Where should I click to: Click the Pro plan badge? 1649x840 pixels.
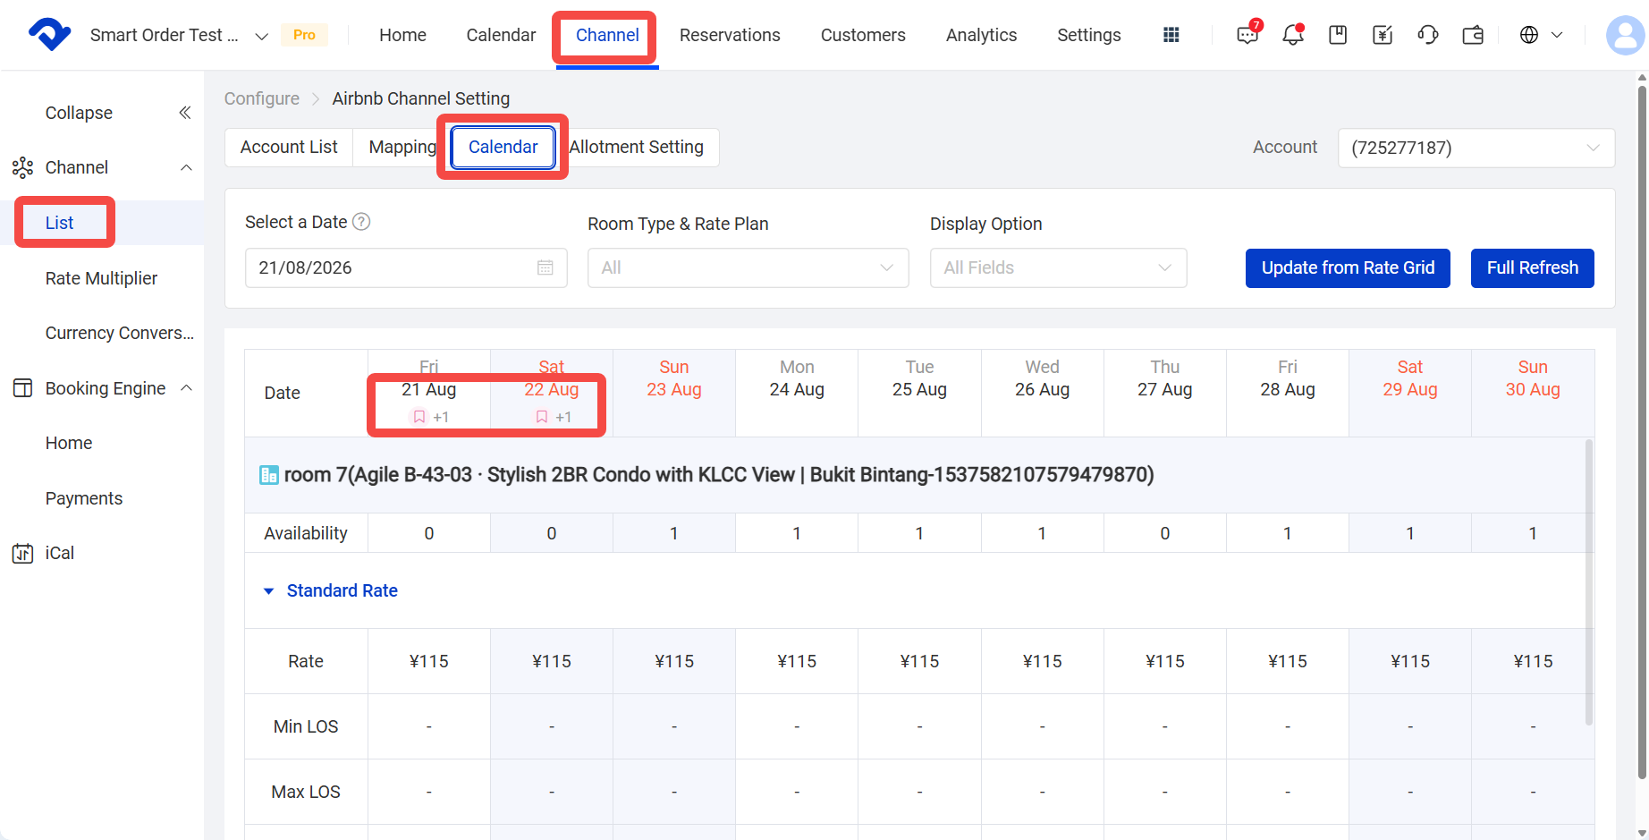point(304,35)
